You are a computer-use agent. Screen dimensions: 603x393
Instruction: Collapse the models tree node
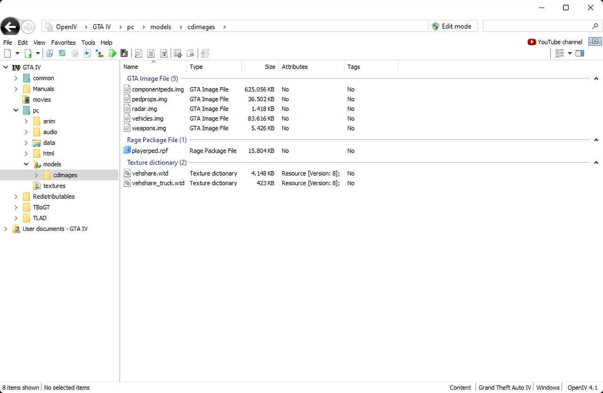pos(26,164)
